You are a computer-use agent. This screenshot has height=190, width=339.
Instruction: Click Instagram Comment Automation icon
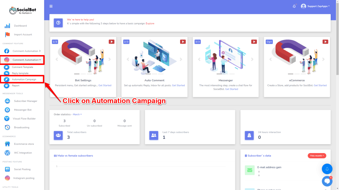coord(7,60)
